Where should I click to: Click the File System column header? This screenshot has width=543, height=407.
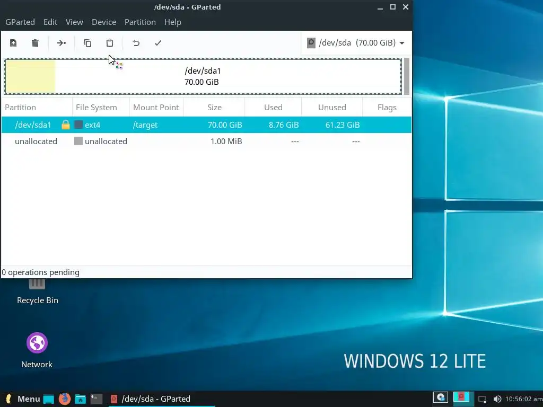101,107
